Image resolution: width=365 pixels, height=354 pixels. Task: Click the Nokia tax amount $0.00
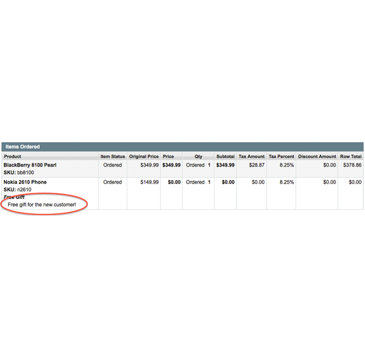click(258, 182)
